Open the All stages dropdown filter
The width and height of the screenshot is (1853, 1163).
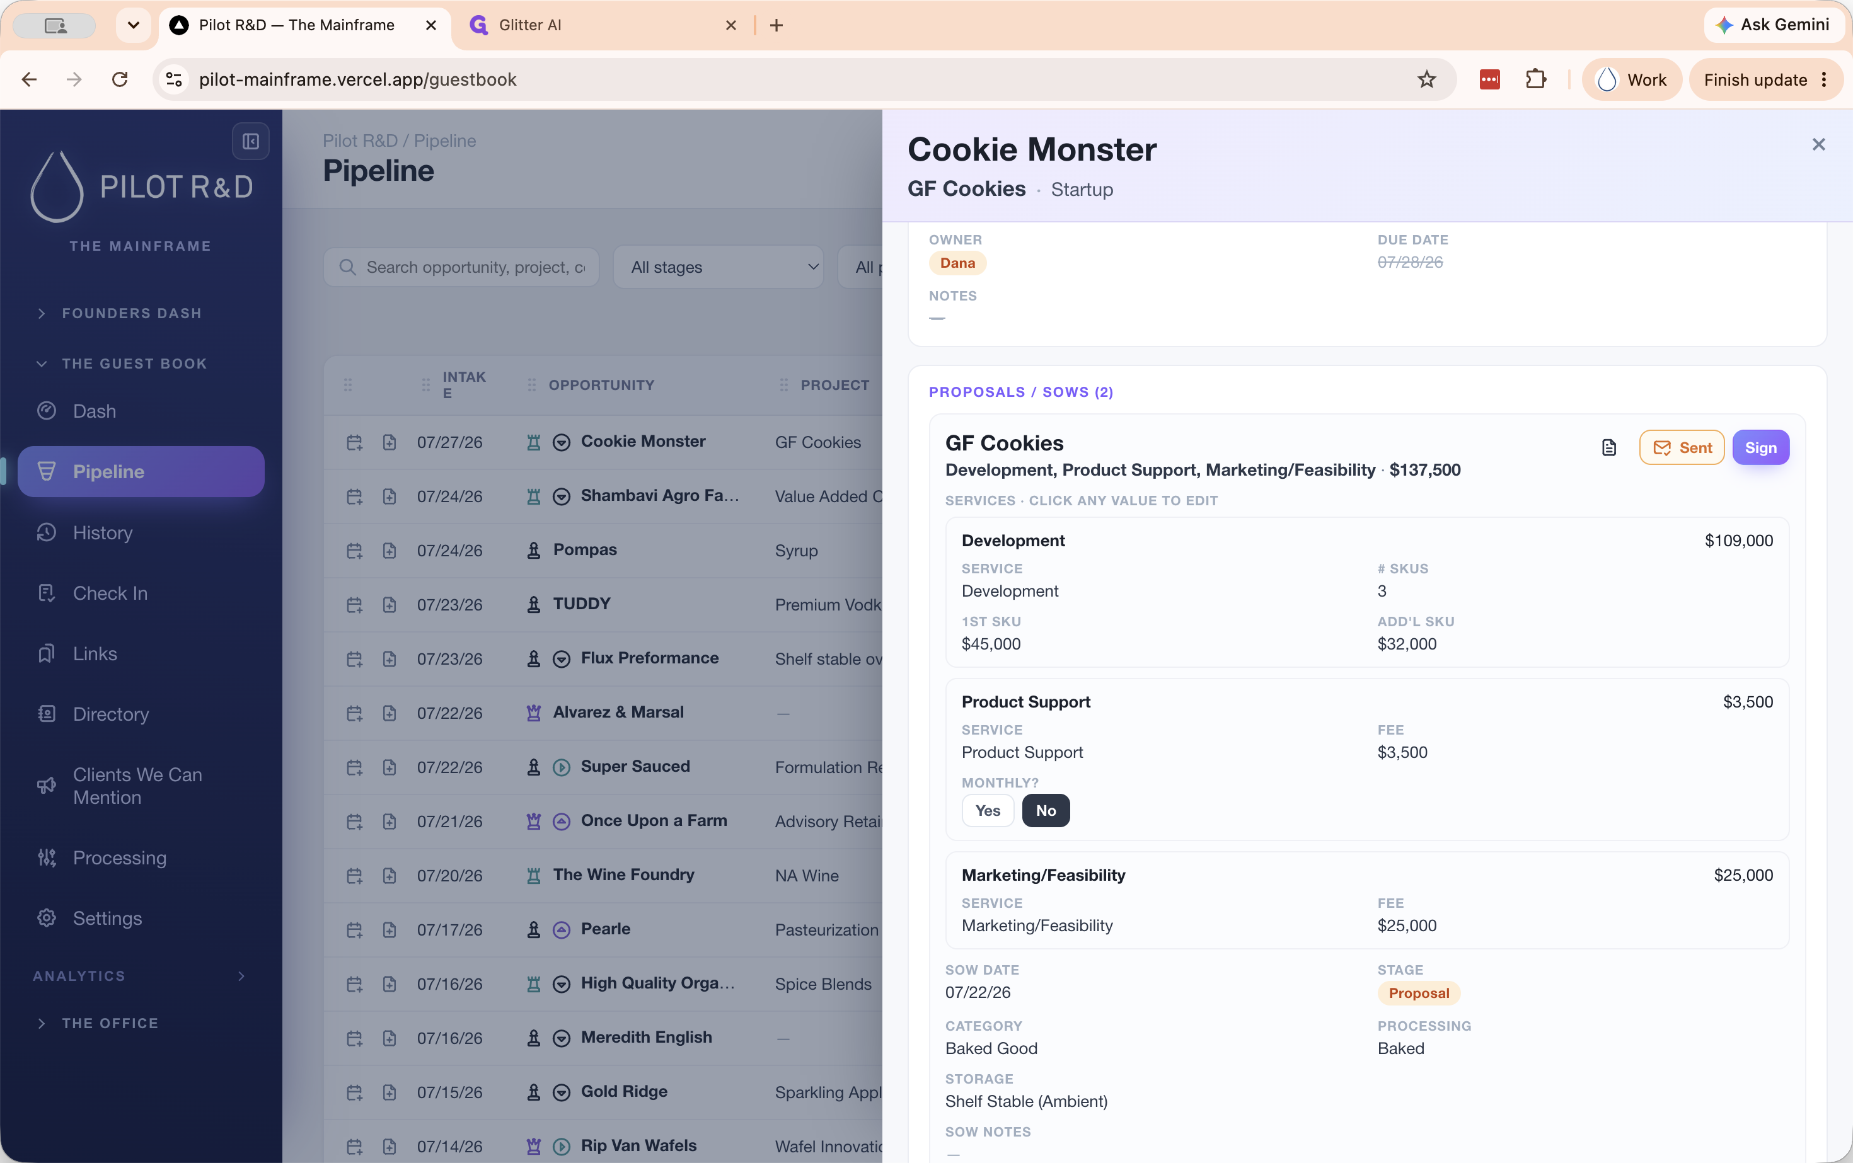[x=718, y=267]
